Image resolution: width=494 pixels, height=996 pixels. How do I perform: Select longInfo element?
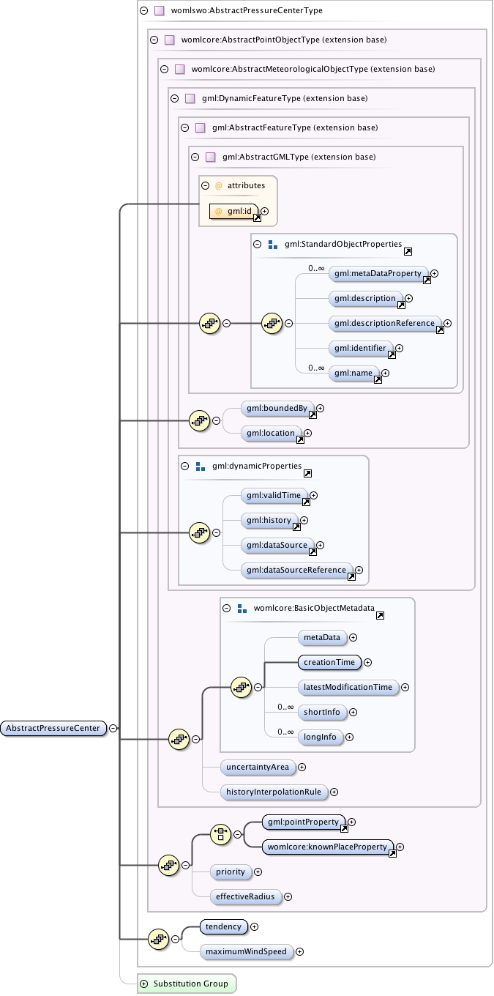coord(320,737)
